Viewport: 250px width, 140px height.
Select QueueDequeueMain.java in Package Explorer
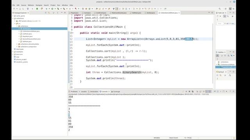[x=31, y=39]
